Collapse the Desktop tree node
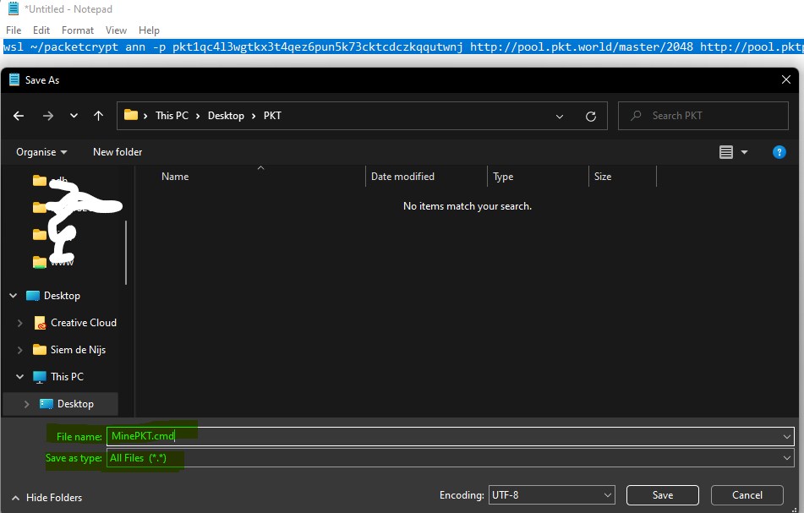The image size is (804, 513). click(14, 296)
